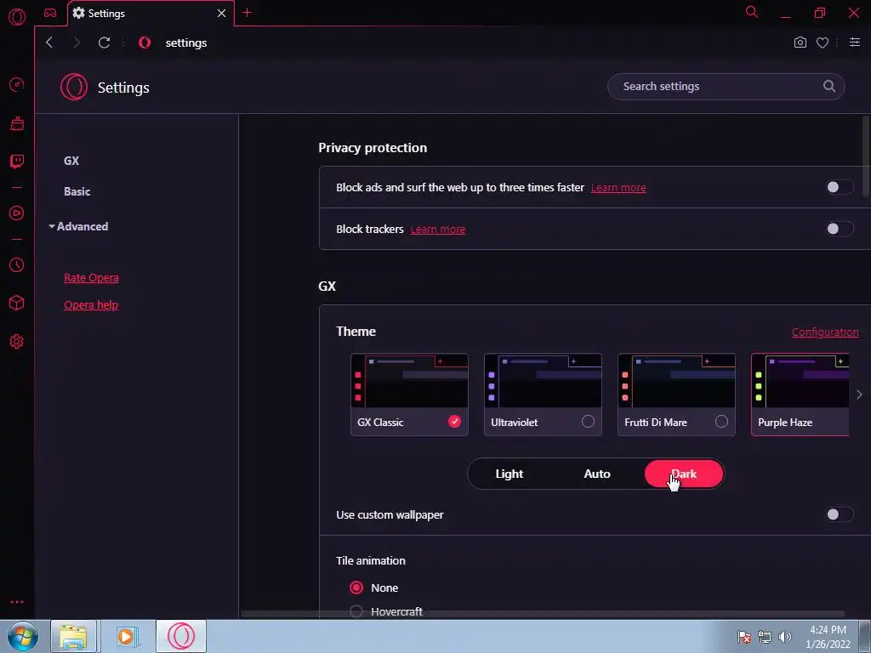Screen dimensions: 871x653
Task: Select the Ultraviolet theme radio
Action: pos(588,422)
